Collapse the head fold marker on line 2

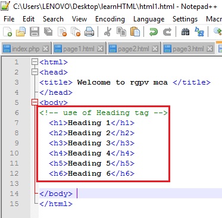[35, 72]
